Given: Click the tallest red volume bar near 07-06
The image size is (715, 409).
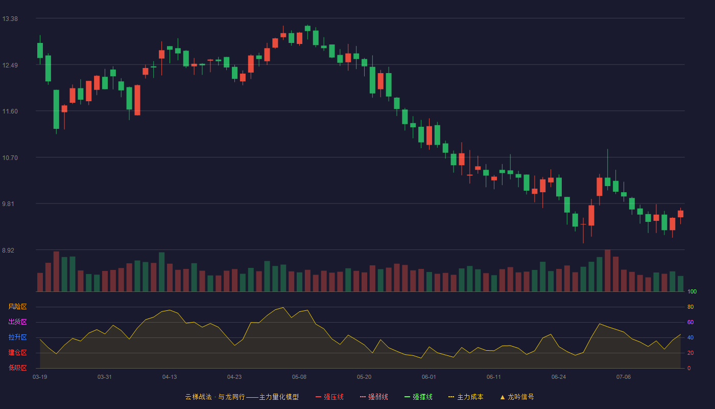Looking at the screenshot, I should [607, 270].
